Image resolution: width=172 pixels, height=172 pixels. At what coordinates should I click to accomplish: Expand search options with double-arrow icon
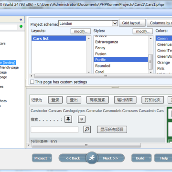click(82, 119)
